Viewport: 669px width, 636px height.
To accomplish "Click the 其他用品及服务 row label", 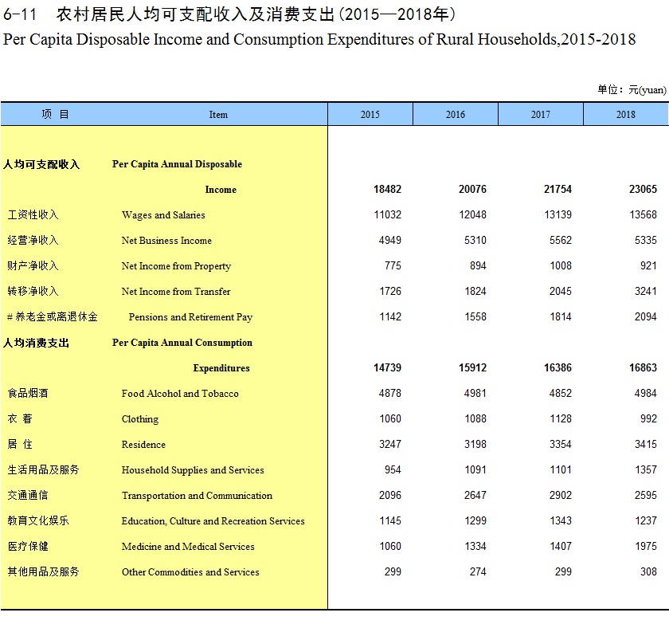I will (x=43, y=571).
